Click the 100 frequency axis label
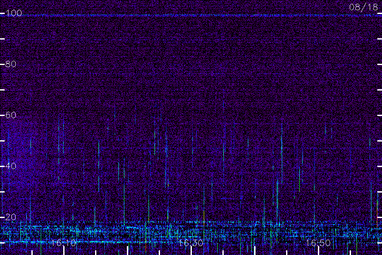 14,13
